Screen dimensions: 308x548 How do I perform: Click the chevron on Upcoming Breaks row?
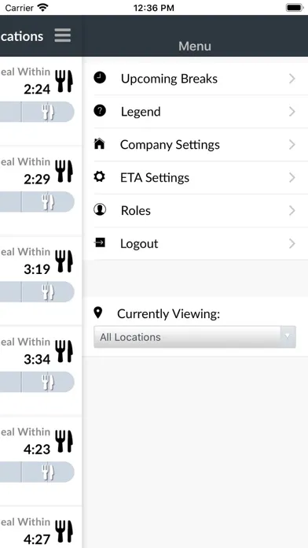click(x=292, y=79)
